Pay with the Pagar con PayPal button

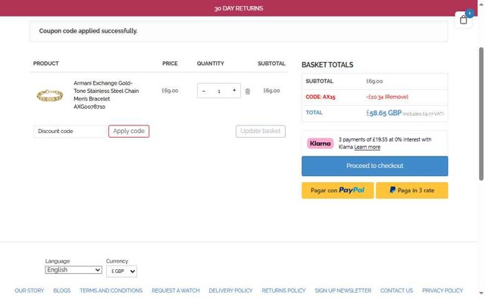pos(337,191)
